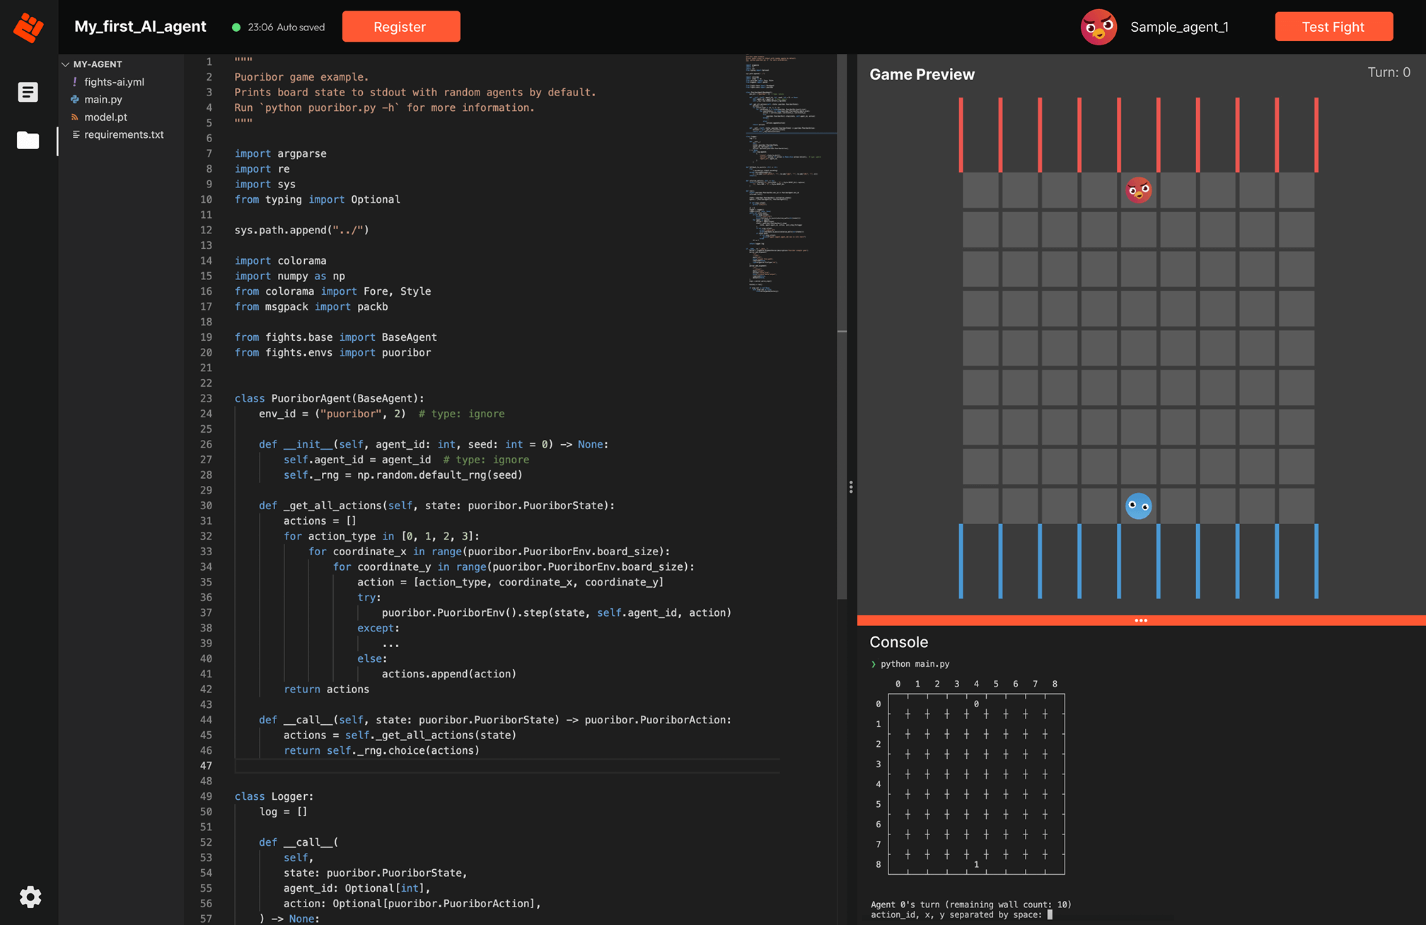This screenshot has height=925, width=1426.
Task: Click the python icon beside main.py
Action: [75, 100]
